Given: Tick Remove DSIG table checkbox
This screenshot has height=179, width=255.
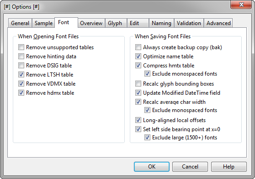Looking at the screenshot, I should pyautogui.click(x=21, y=66).
